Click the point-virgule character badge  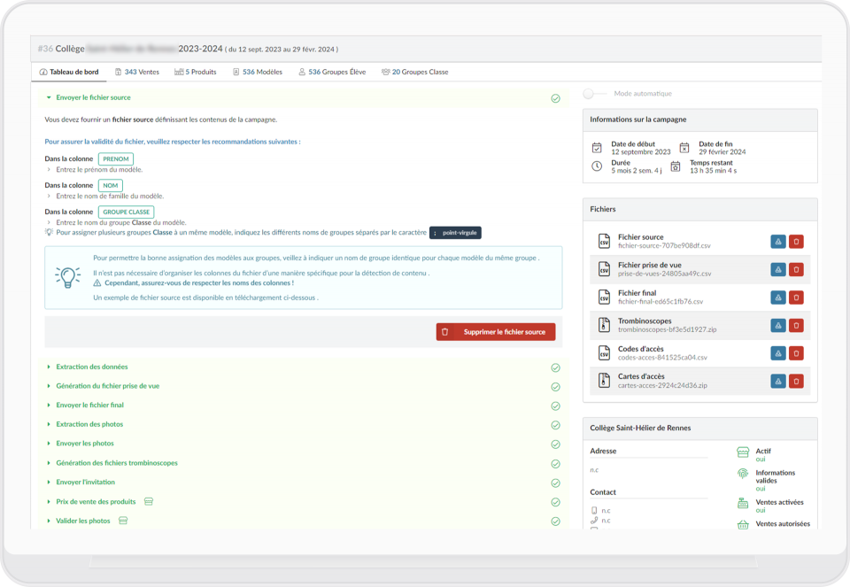455,233
